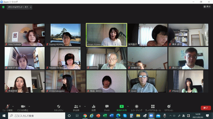Toggle Japanese IME あ indicator
213x119 pixels.
pos(183,116)
